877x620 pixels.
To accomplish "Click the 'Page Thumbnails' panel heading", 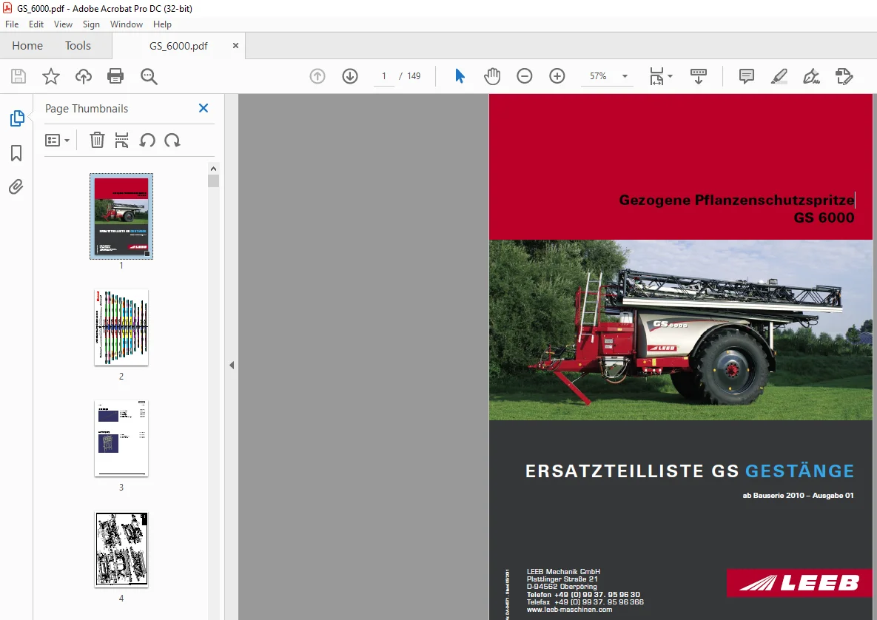I will 87,109.
